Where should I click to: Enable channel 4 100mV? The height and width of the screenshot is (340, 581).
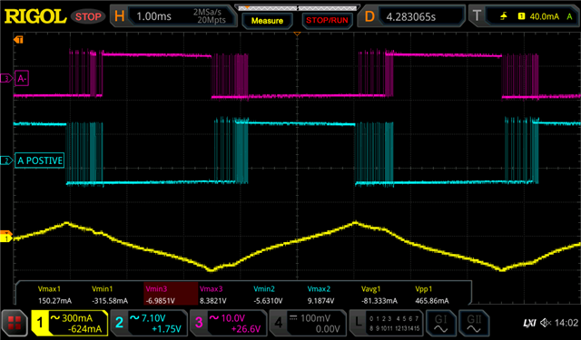coord(308,323)
